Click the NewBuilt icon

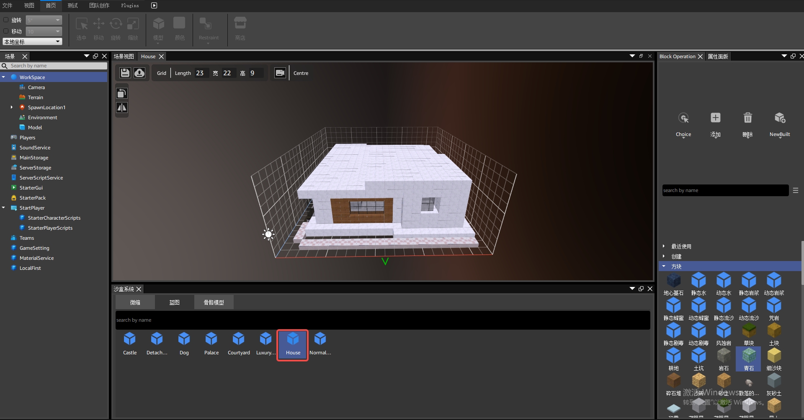[780, 118]
